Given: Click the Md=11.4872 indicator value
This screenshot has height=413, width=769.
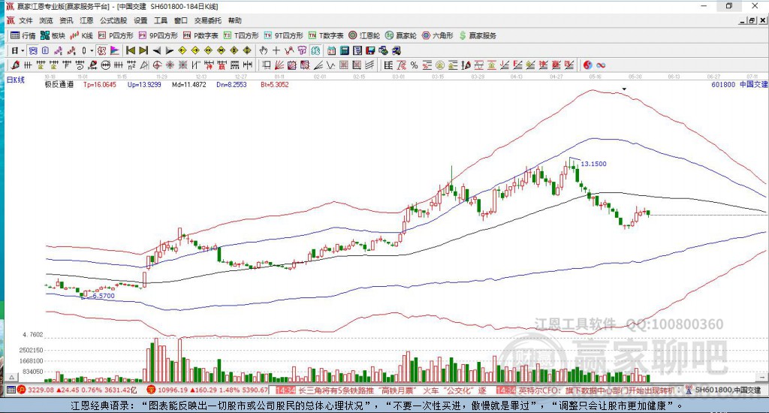Looking at the screenshot, I should (x=188, y=84).
